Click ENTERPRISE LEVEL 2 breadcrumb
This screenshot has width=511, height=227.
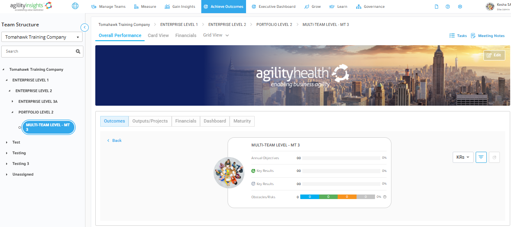point(227,25)
